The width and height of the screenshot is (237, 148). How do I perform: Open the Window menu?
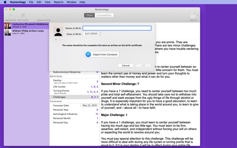71,2
